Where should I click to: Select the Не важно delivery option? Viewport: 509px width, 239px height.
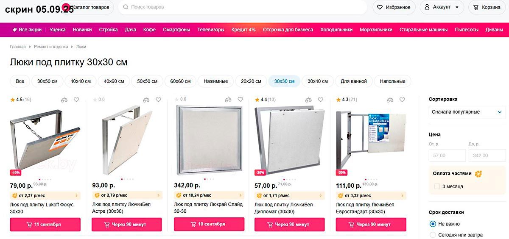433,224
